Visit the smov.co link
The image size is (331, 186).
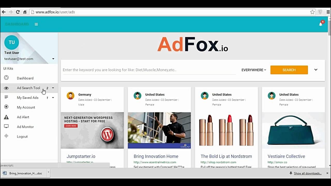pyautogui.click(x=277, y=162)
